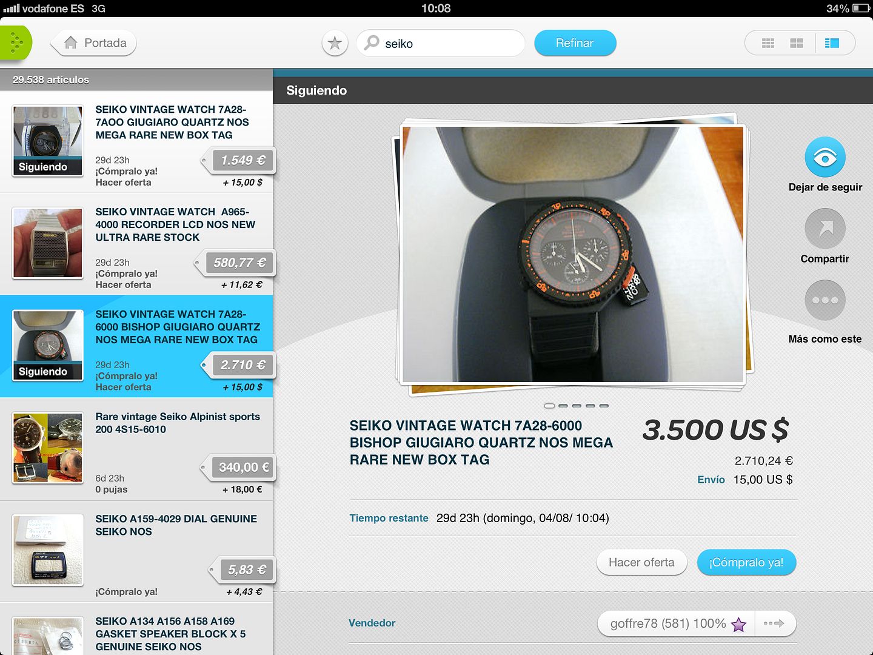Click the 5,83 € price tag
The height and width of the screenshot is (655, 873).
click(x=242, y=570)
